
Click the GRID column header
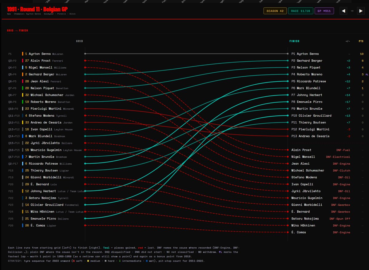pyautogui.click(x=79, y=41)
